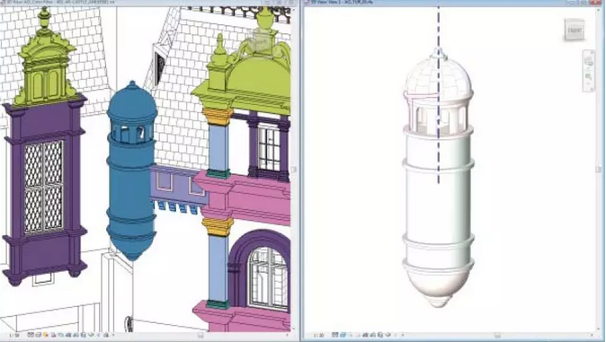The height and width of the screenshot is (342, 606).
Task: Open the 1:20 view scale dropdown
Action: point(319,336)
